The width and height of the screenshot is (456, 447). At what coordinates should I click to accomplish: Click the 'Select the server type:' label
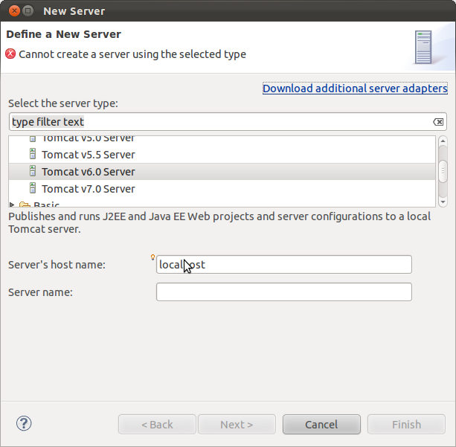[x=63, y=103]
